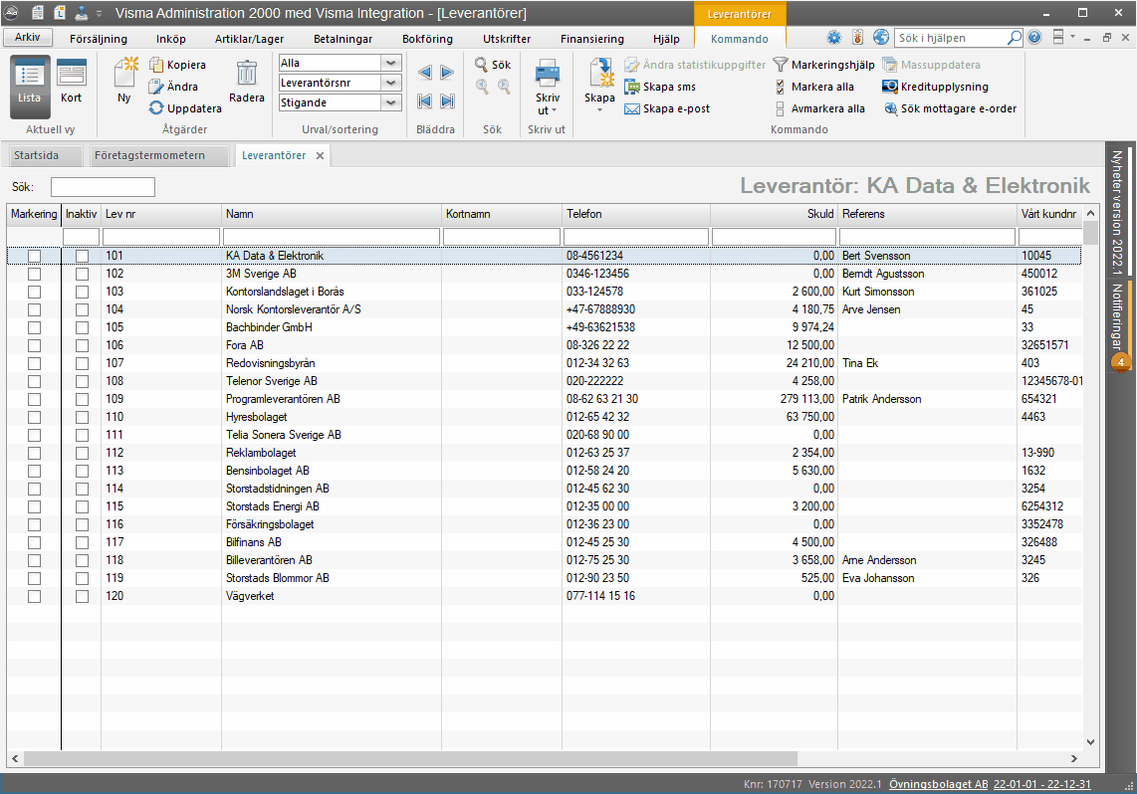
Task: Sort by the Skuld column header
Action: coord(774,214)
